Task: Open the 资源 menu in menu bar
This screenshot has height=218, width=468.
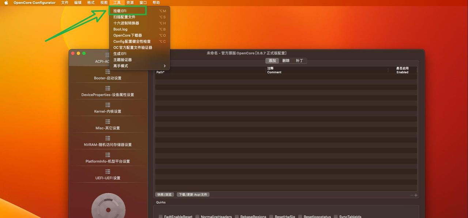Action: (130, 3)
